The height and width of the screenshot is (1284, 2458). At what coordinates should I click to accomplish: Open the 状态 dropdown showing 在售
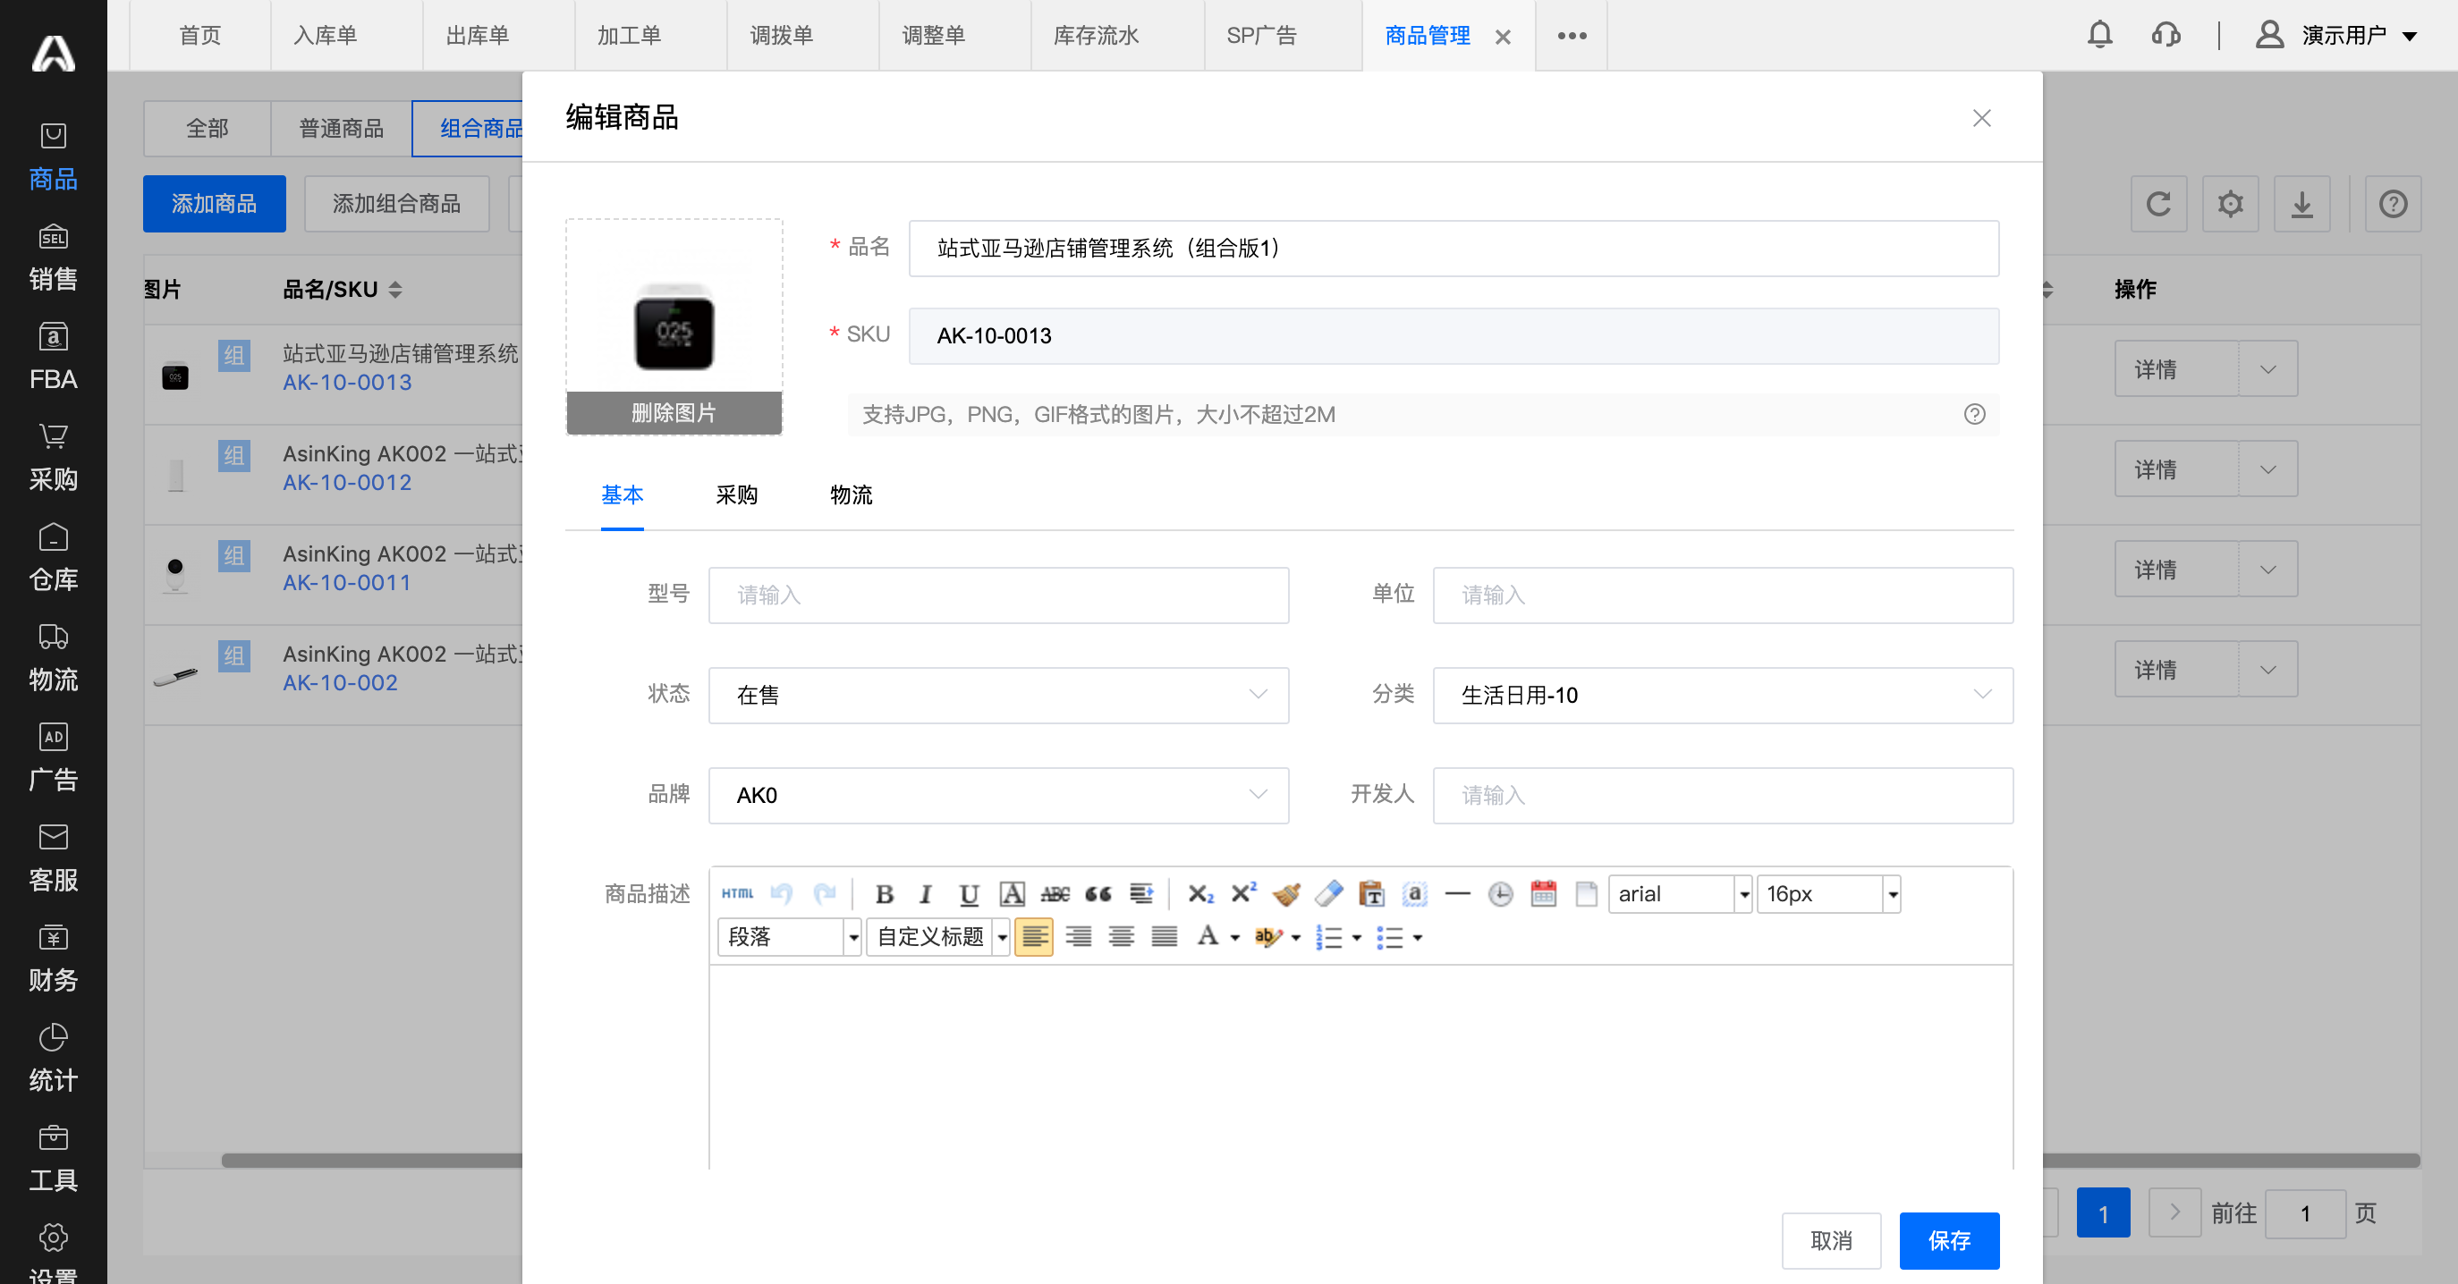point(998,696)
